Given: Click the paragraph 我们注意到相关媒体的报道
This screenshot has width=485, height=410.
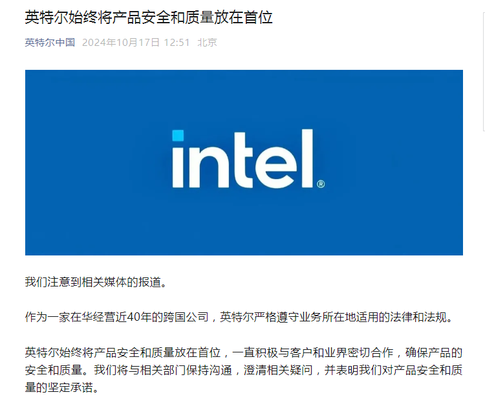Looking at the screenshot, I should (x=96, y=282).
